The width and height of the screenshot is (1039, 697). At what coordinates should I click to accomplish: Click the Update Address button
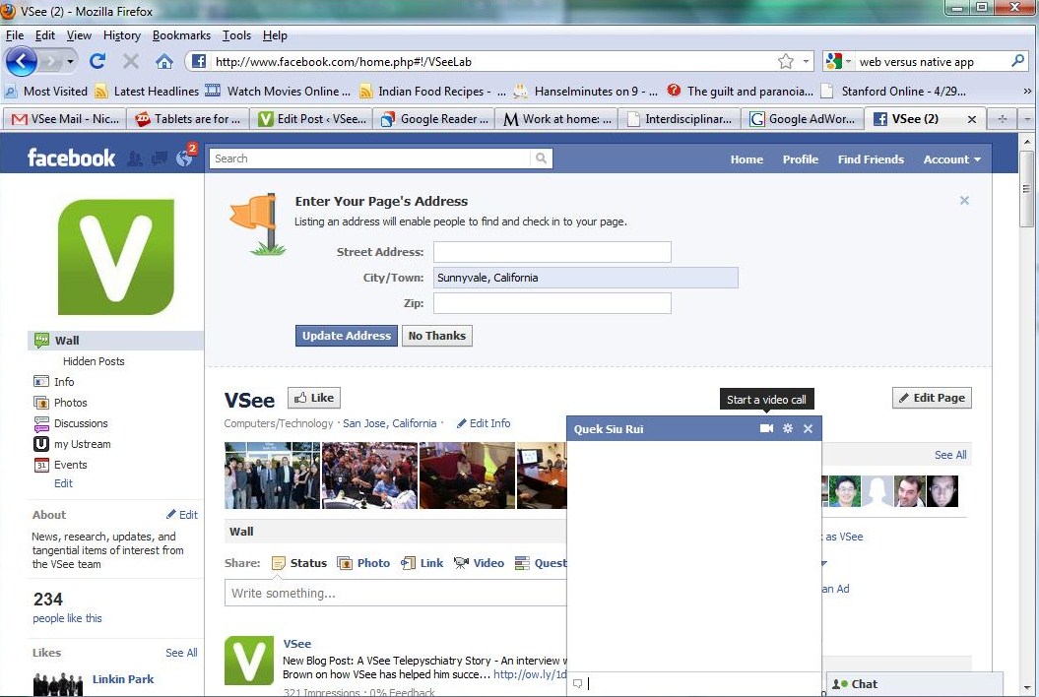346,336
